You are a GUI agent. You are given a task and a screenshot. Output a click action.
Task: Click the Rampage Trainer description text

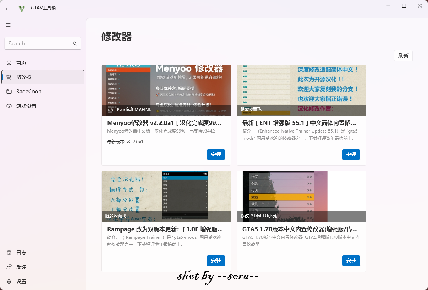[x=164, y=241]
